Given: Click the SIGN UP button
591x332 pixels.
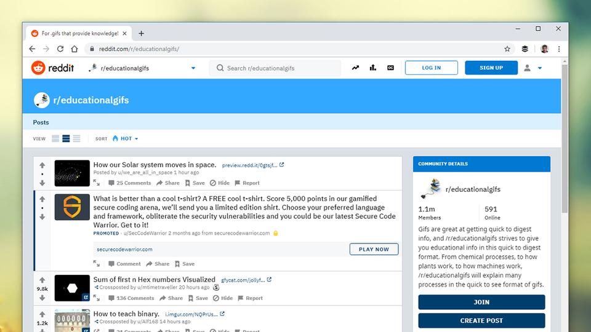Looking at the screenshot, I should pos(491,68).
